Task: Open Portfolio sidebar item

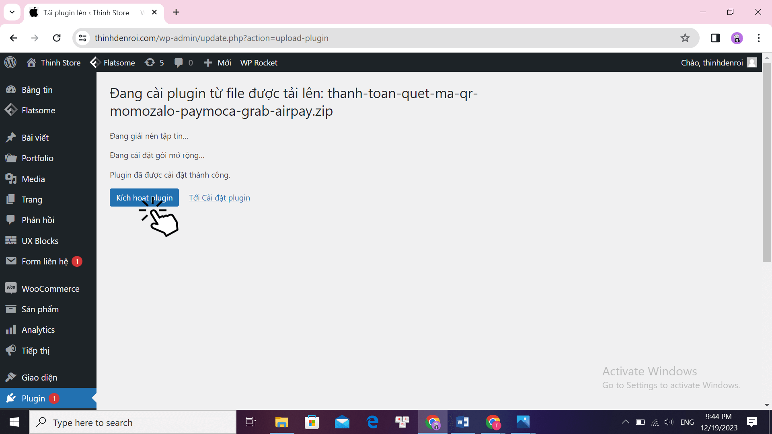Action: point(48,158)
